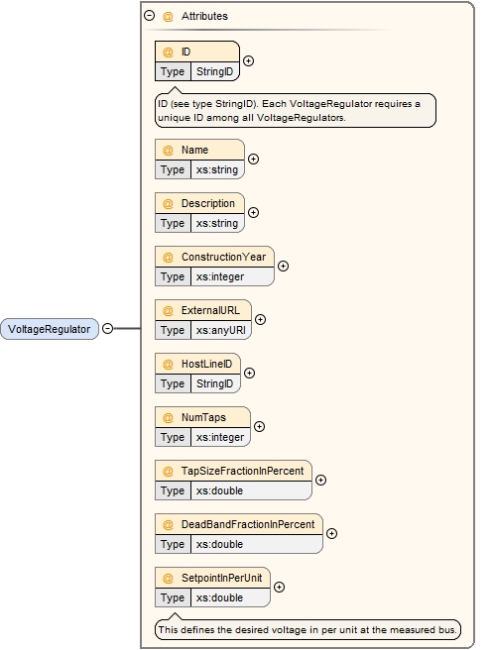The image size is (492, 650).
Task: Select the @ icon beside Attributes header
Action: tap(168, 17)
